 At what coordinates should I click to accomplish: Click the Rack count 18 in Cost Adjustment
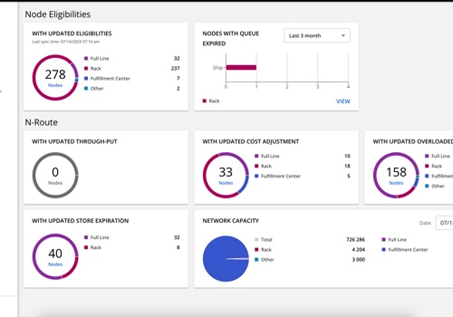pyautogui.click(x=347, y=166)
